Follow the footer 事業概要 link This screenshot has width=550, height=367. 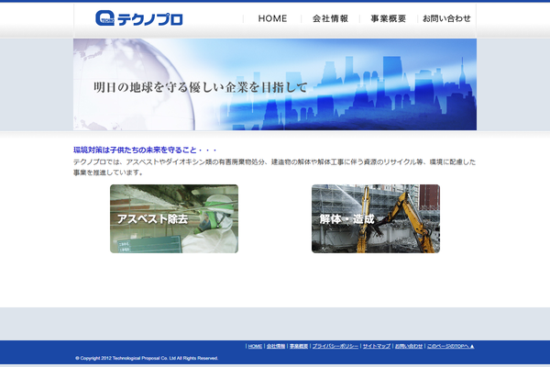coord(299,346)
